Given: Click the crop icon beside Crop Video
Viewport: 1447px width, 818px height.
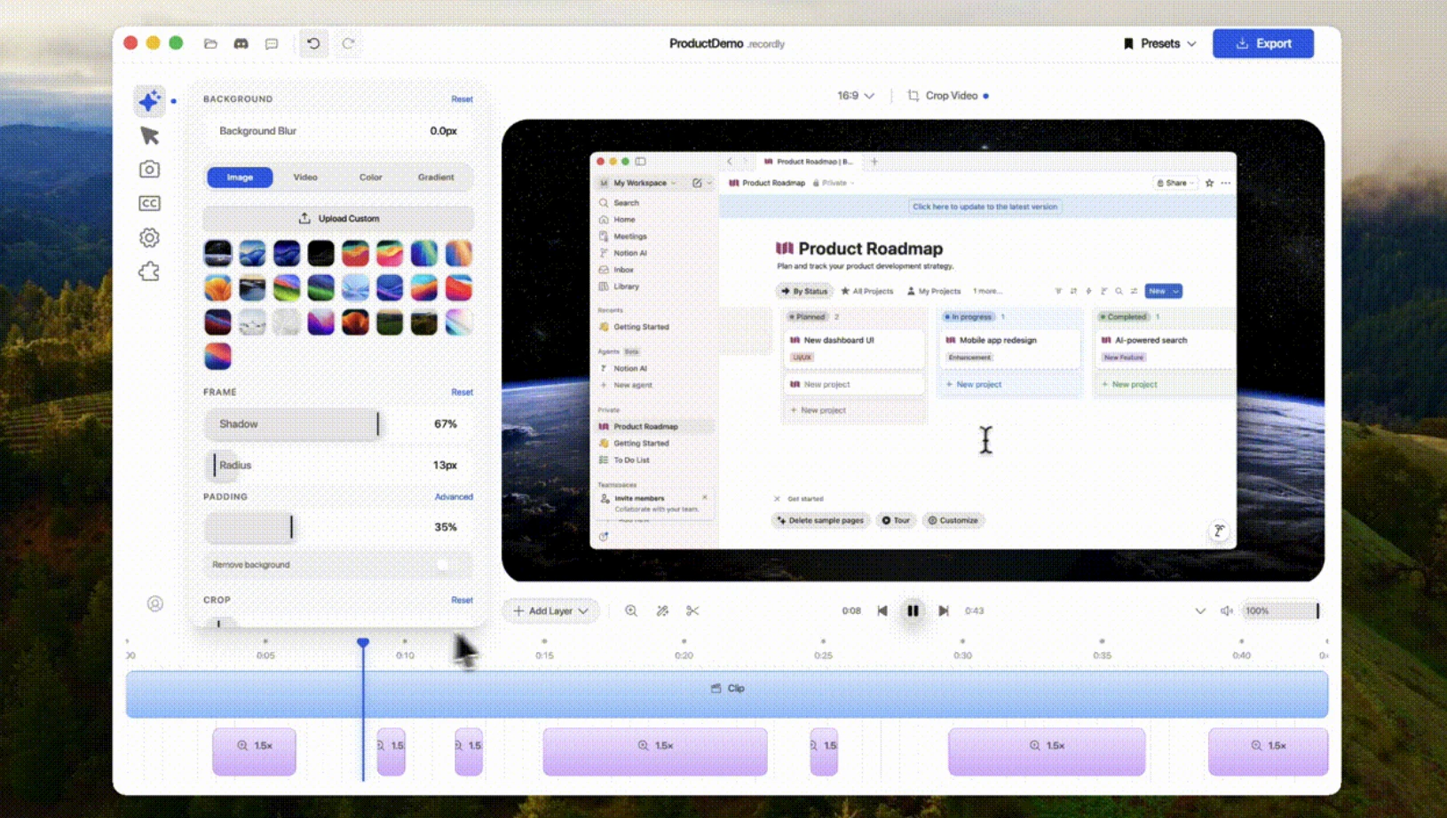Looking at the screenshot, I should (913, 96).
